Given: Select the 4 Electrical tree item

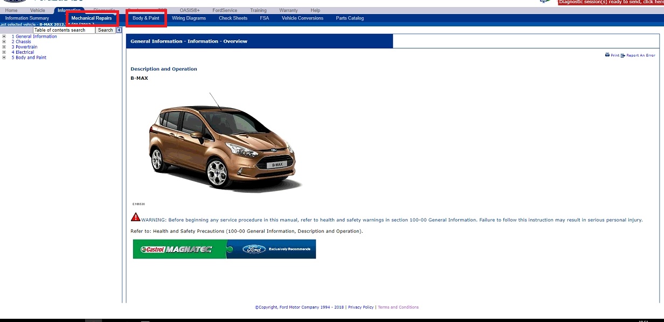Looking at the screenshot, I should click(23, 52).
